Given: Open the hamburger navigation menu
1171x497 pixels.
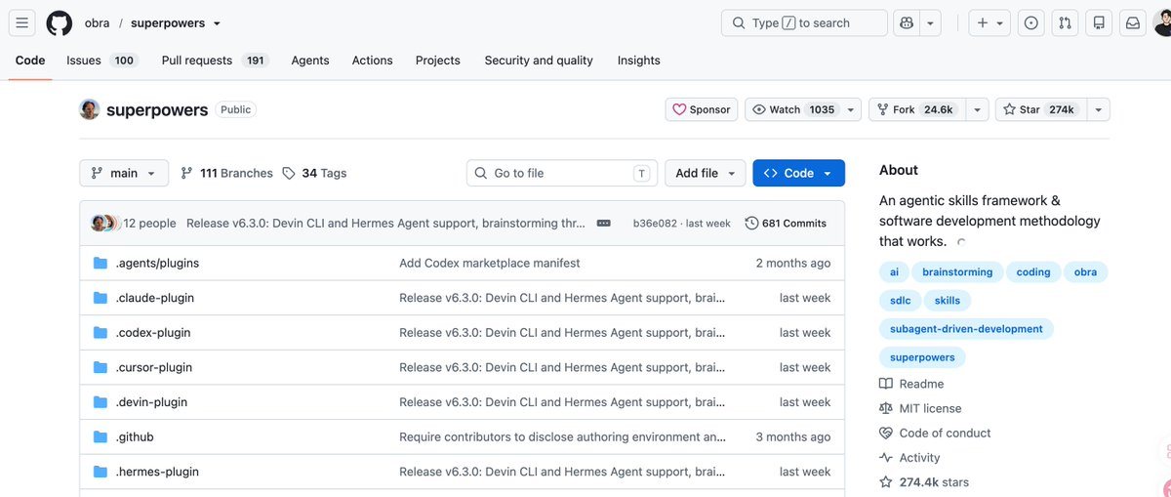Looking at the screenshot, I should click(23, 22).
